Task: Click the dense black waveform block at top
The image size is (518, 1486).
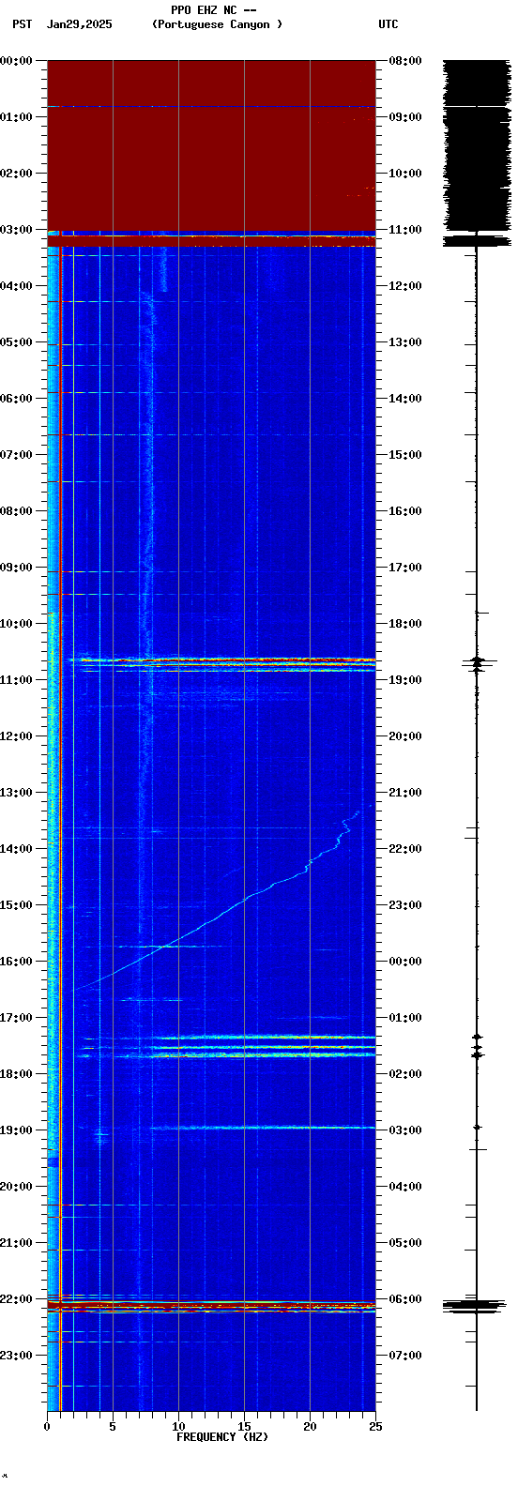Action: point(477,145)
